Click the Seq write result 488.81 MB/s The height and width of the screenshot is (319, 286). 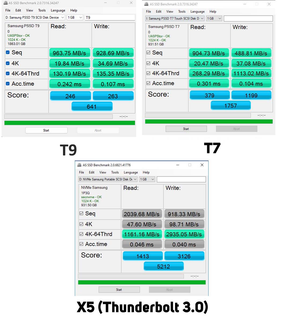point(251,53)
